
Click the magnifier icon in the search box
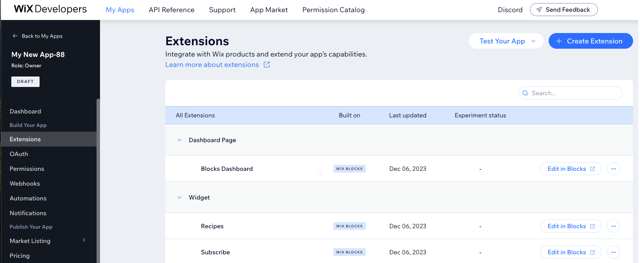pos(525,93)
